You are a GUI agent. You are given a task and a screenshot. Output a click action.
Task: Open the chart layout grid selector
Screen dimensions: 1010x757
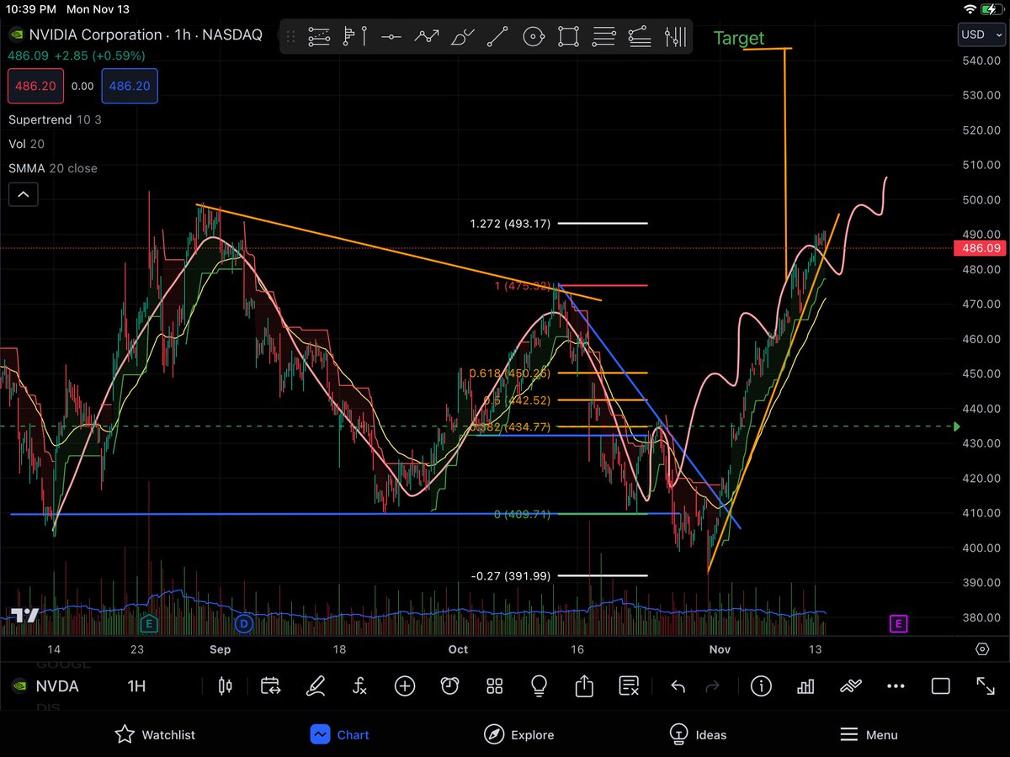494,686
